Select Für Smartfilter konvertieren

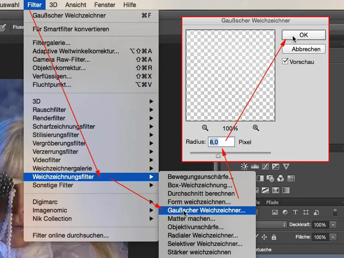91,29
